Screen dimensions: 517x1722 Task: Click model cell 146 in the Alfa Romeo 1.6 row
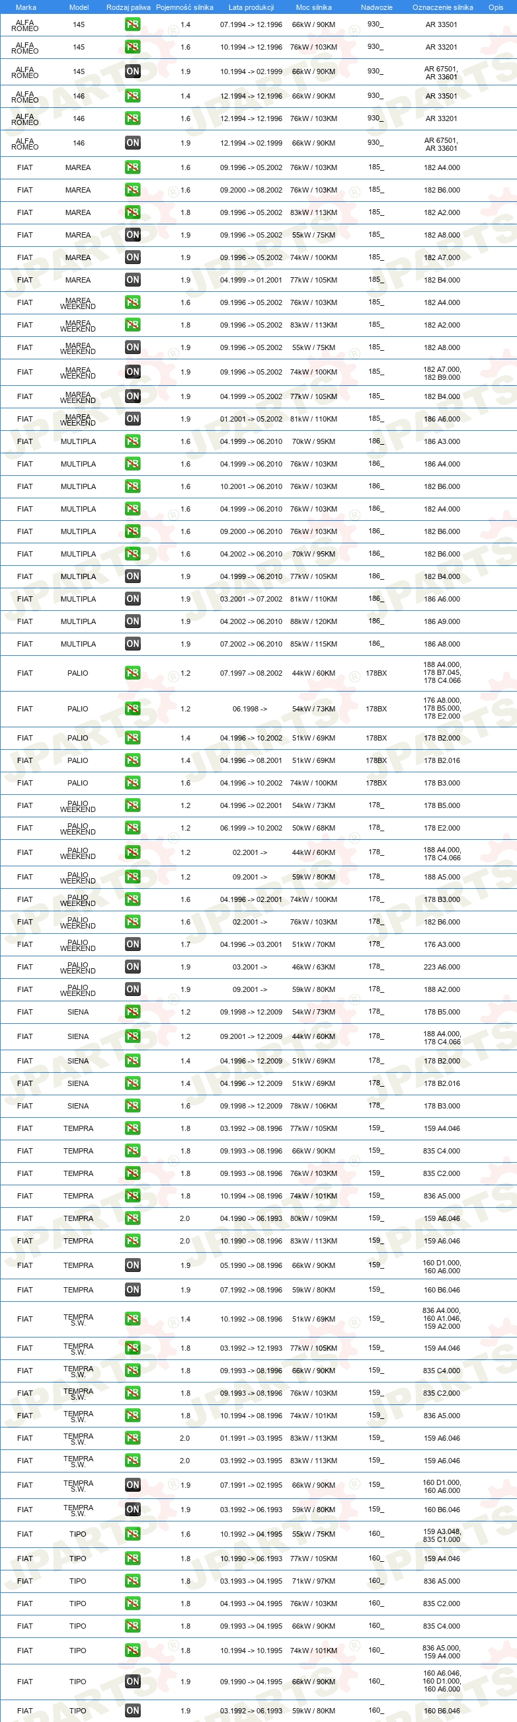(79, 119)
